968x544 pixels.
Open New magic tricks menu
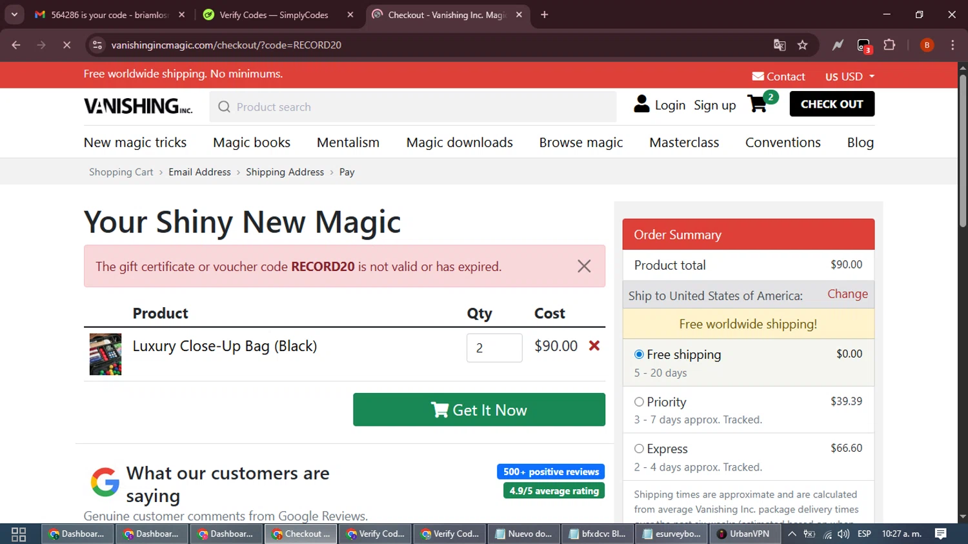135,143
